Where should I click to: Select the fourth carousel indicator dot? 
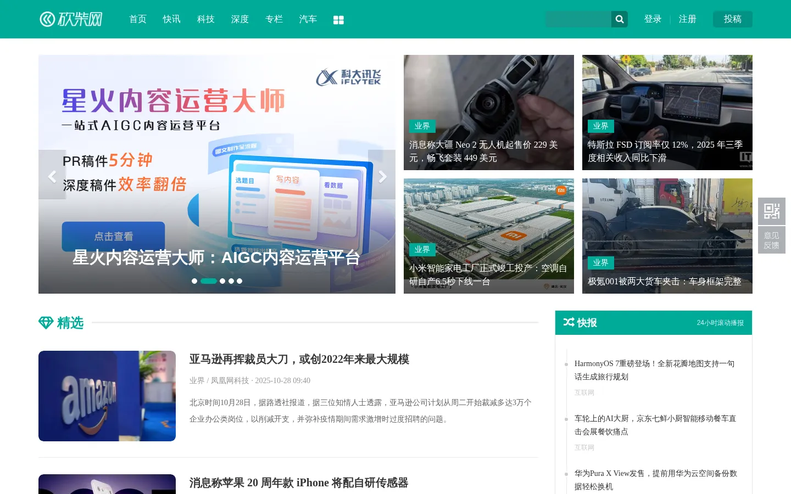pos(231,281)
